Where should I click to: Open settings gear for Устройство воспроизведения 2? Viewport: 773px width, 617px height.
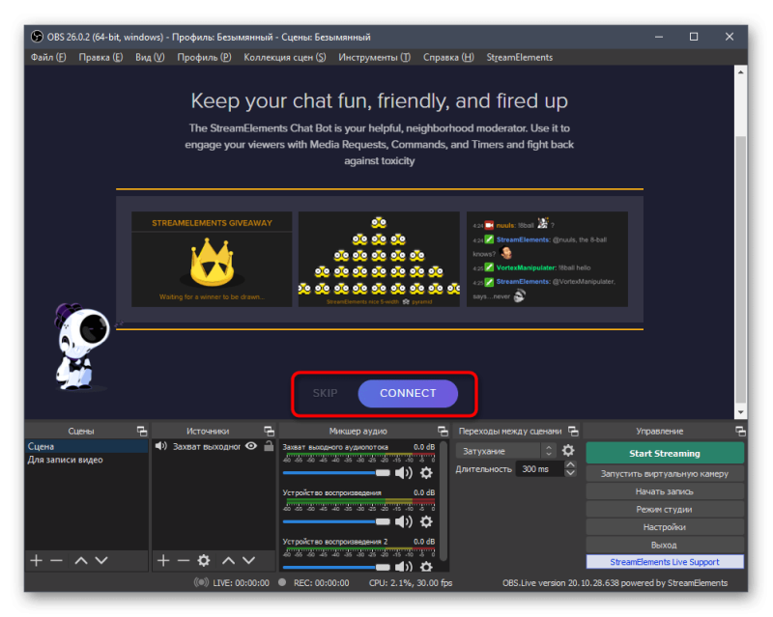point(426,567)
